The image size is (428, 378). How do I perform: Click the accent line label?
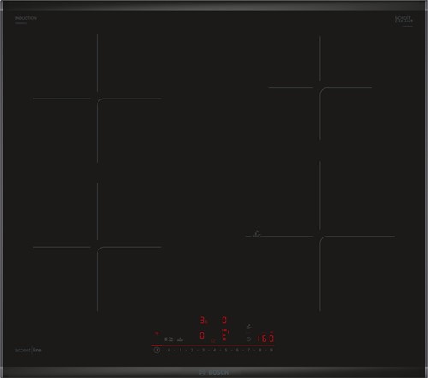(28, 350)
